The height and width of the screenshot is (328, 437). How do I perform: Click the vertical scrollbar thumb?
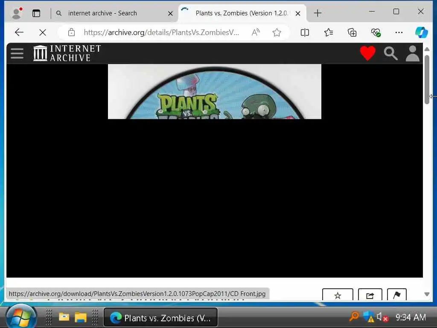(427, 79)
